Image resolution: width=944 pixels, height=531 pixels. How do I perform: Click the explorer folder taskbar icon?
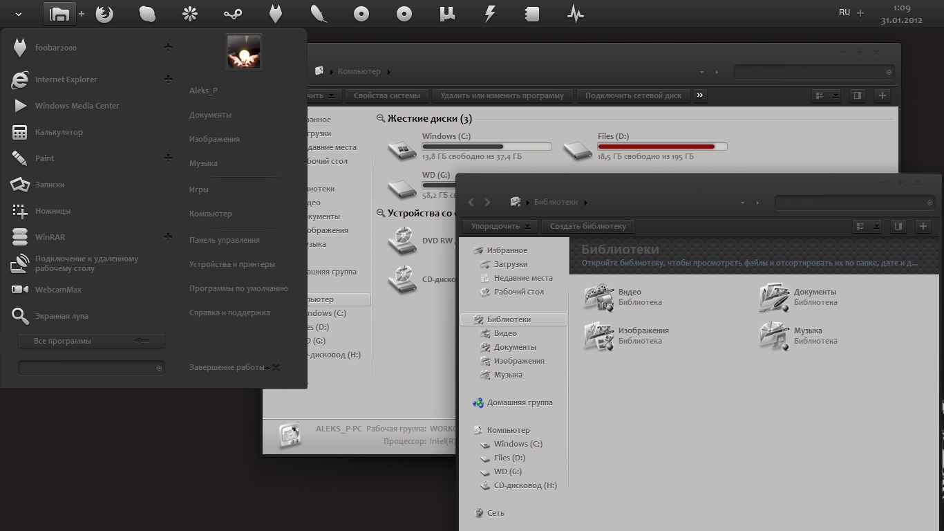tap(59, 14)
